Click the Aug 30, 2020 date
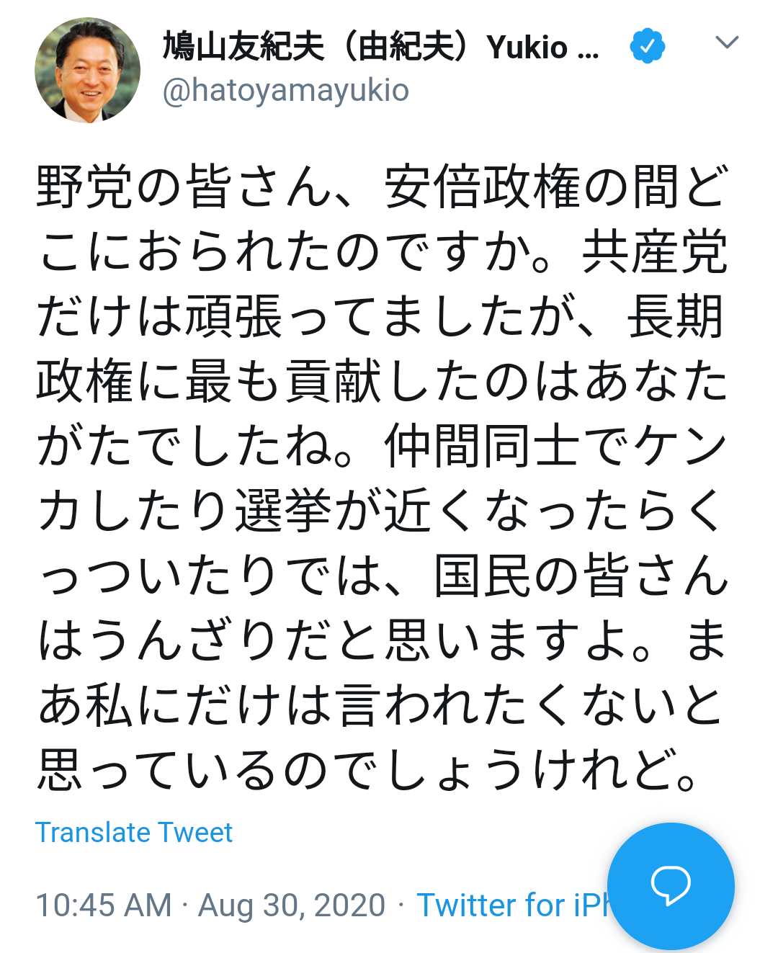This screenshot has height=953, width=778. 292,905
